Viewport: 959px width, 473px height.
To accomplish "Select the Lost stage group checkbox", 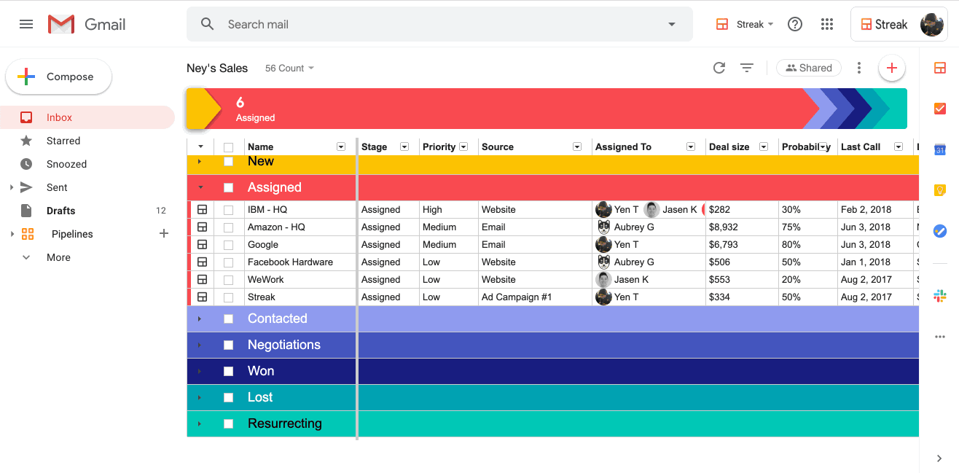I will 228,397.
